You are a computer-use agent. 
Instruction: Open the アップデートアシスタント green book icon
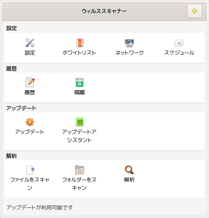click(80, 122)
